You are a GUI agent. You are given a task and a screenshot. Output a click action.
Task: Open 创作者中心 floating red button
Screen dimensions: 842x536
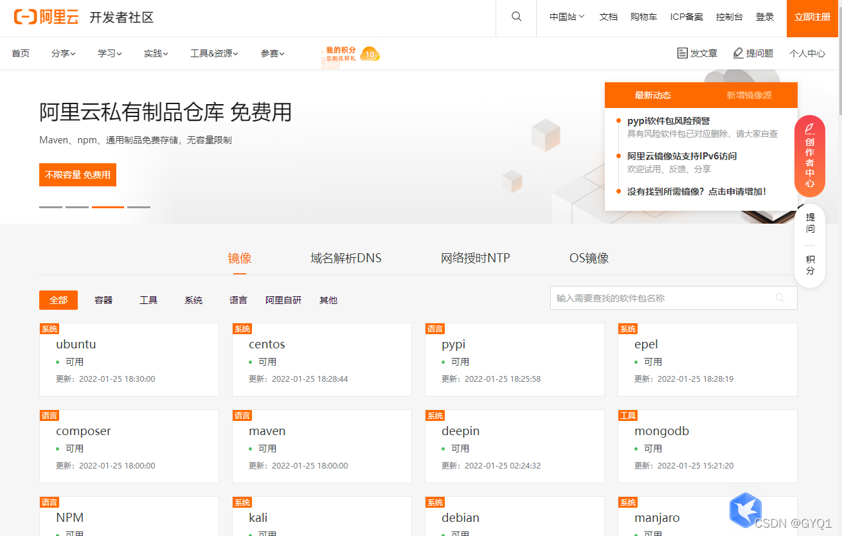[810, 156]
